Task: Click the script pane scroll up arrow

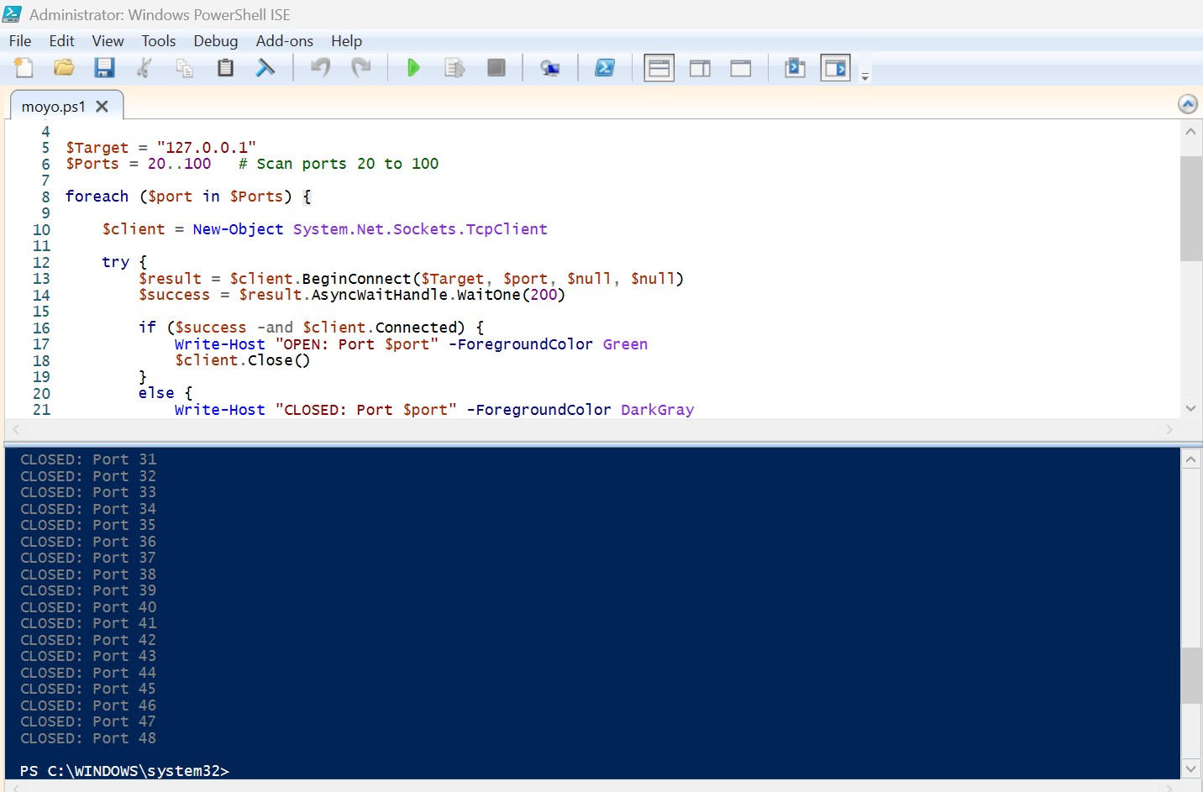Action: coord(1190,132)
